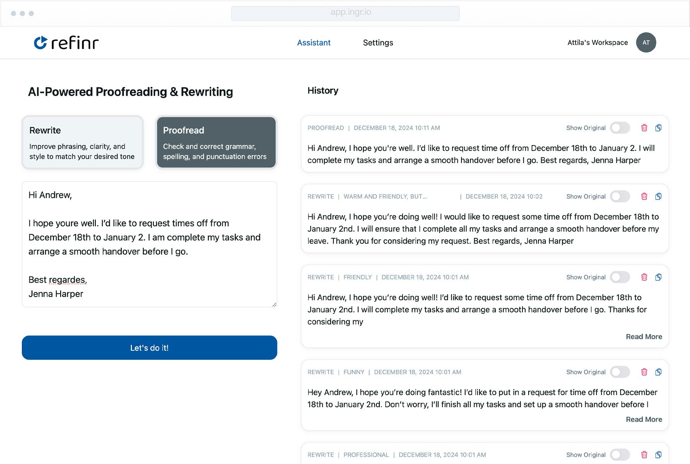Toggle Show Original on the Professional entry
This screenshot has height=464, width=690.
click(x=620, y=455)
